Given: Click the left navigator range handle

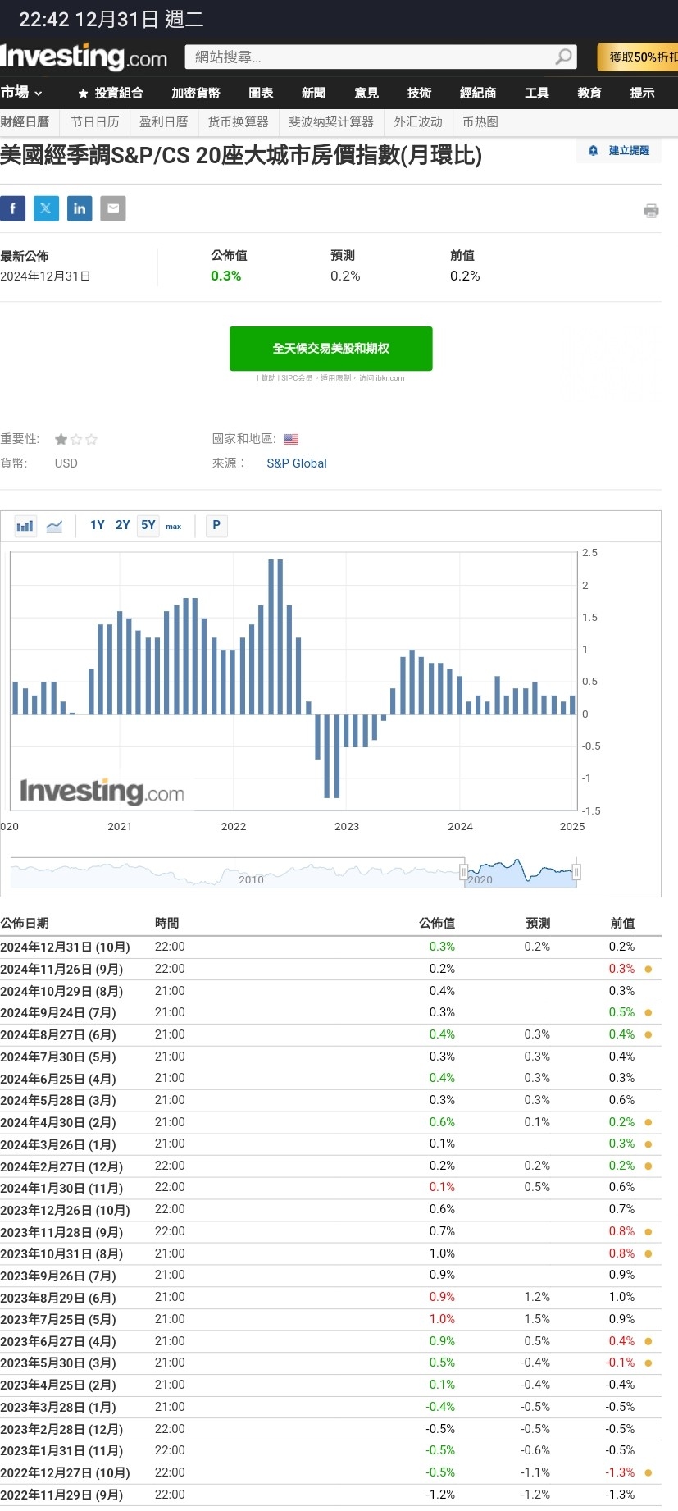Looking at the screenshot, I should click(464, 871).
